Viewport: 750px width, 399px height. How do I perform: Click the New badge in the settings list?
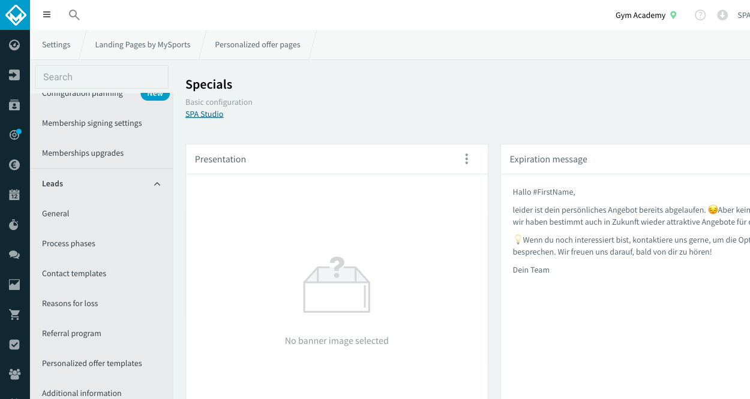click(x=155, y=94)
